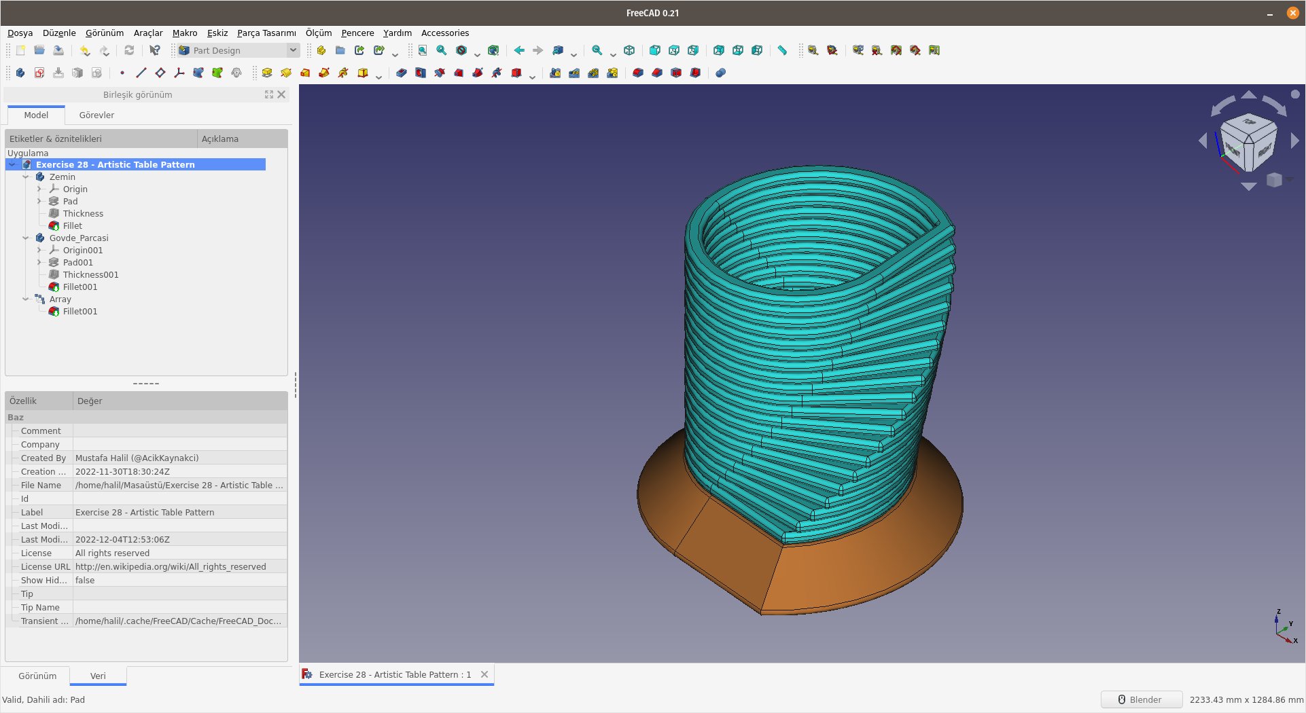The image size is (1306, 713).
Task: Click the Polar Pattern icon
Action: (593, 73)
